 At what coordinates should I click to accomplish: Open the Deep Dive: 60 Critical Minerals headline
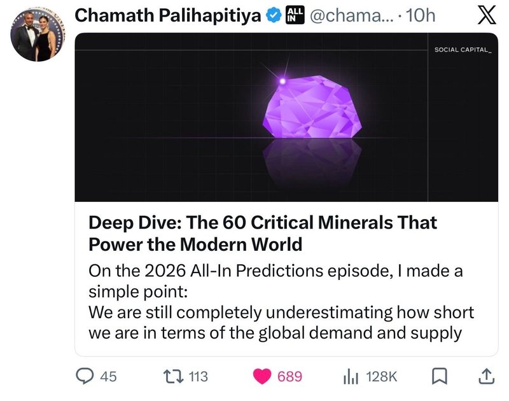coord(263,233)
